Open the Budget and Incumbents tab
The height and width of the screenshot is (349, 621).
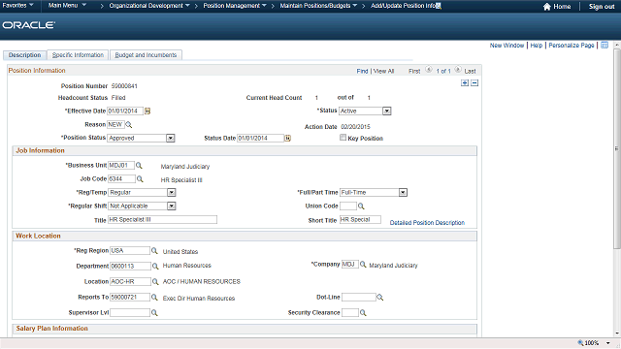pos(146,55)
